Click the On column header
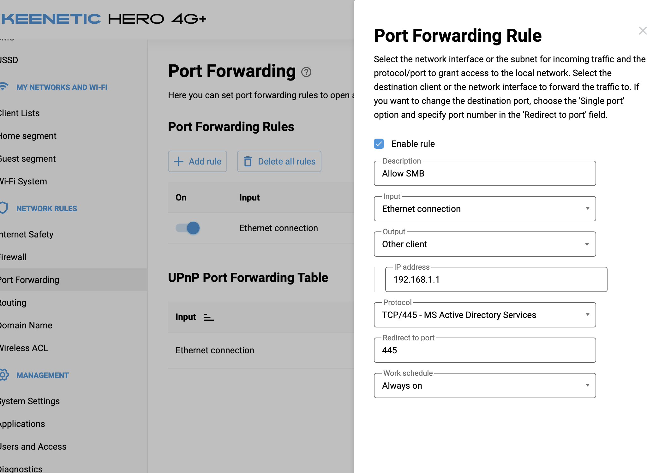The width and height of the screenshot is (665, 473). click(x=181, y=197)
